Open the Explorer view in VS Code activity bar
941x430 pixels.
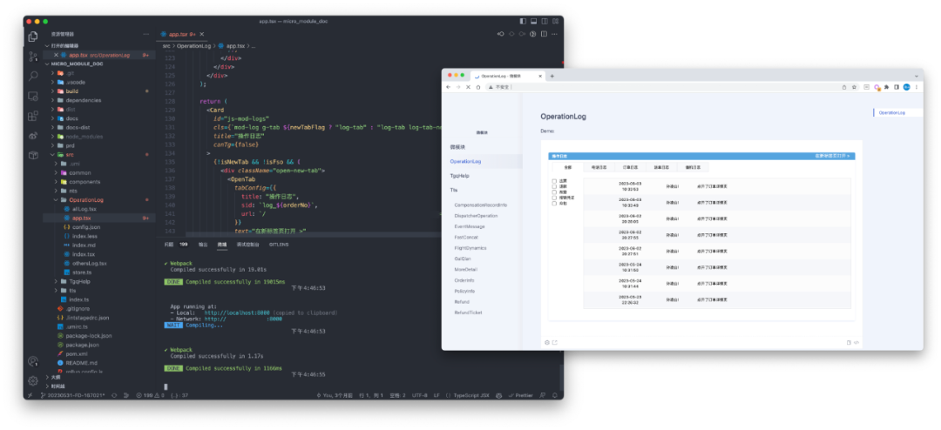click(x=33, y=37)
